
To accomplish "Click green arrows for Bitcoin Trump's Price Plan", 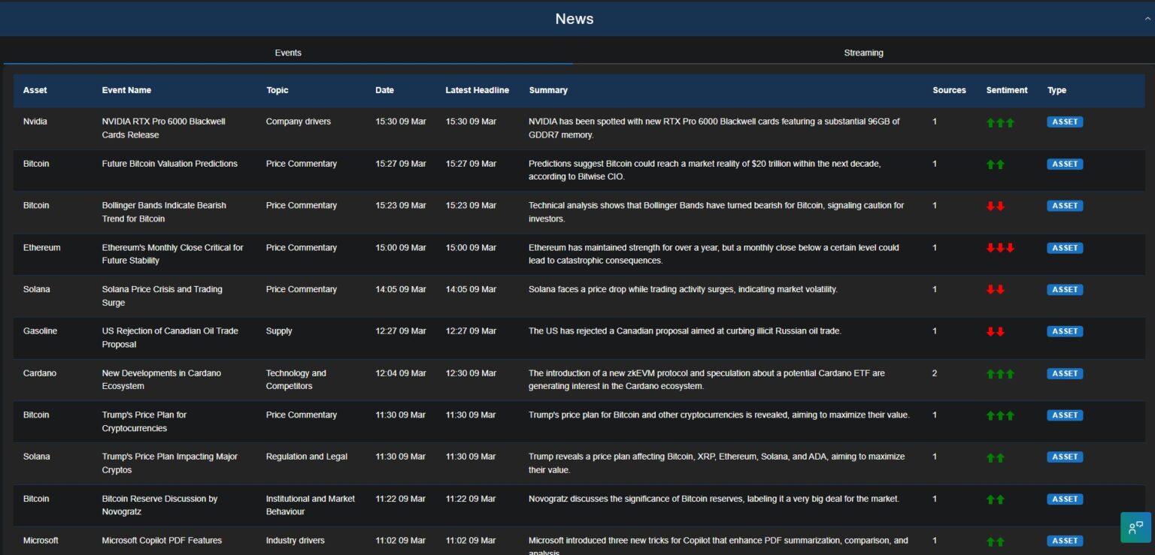I will pos(1000,415).
